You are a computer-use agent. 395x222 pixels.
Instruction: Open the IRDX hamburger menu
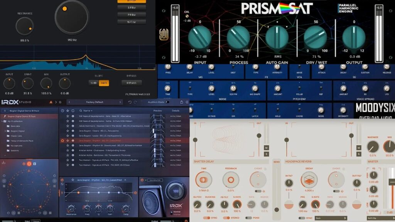click(187, 102)
